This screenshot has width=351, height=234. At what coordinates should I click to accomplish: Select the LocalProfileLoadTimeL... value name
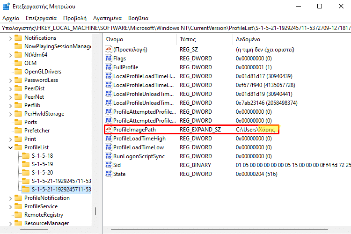pos(143,85)
